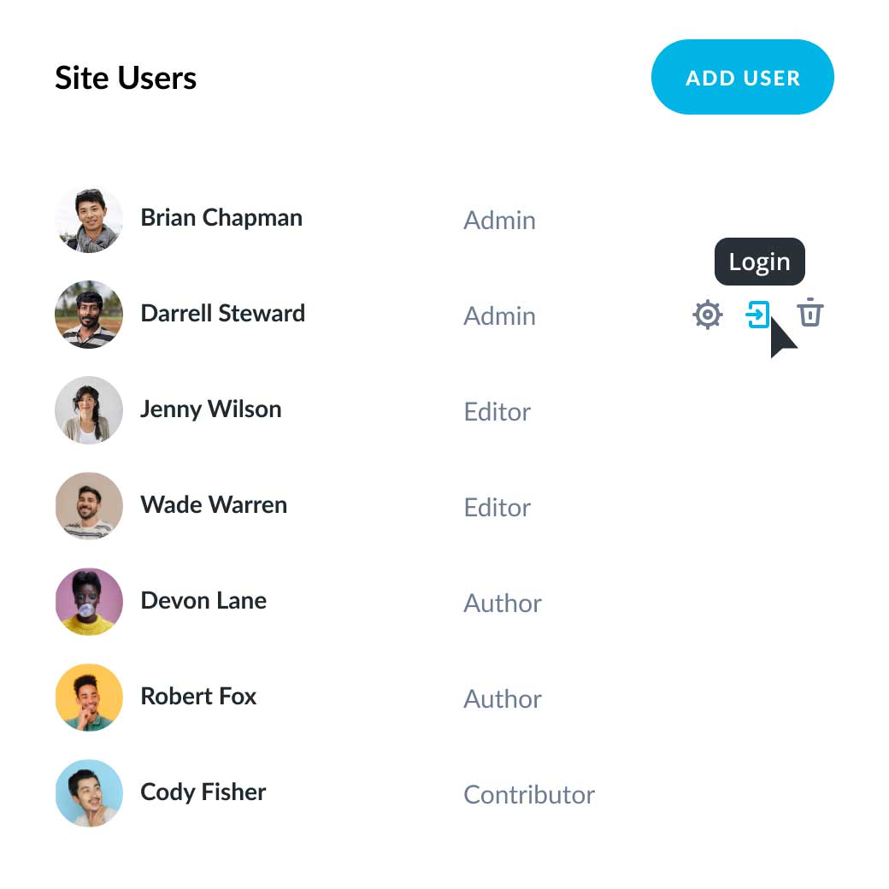Click the ADD USER button
The height and width of the screenshot is (889, 889).
point(742,77)
